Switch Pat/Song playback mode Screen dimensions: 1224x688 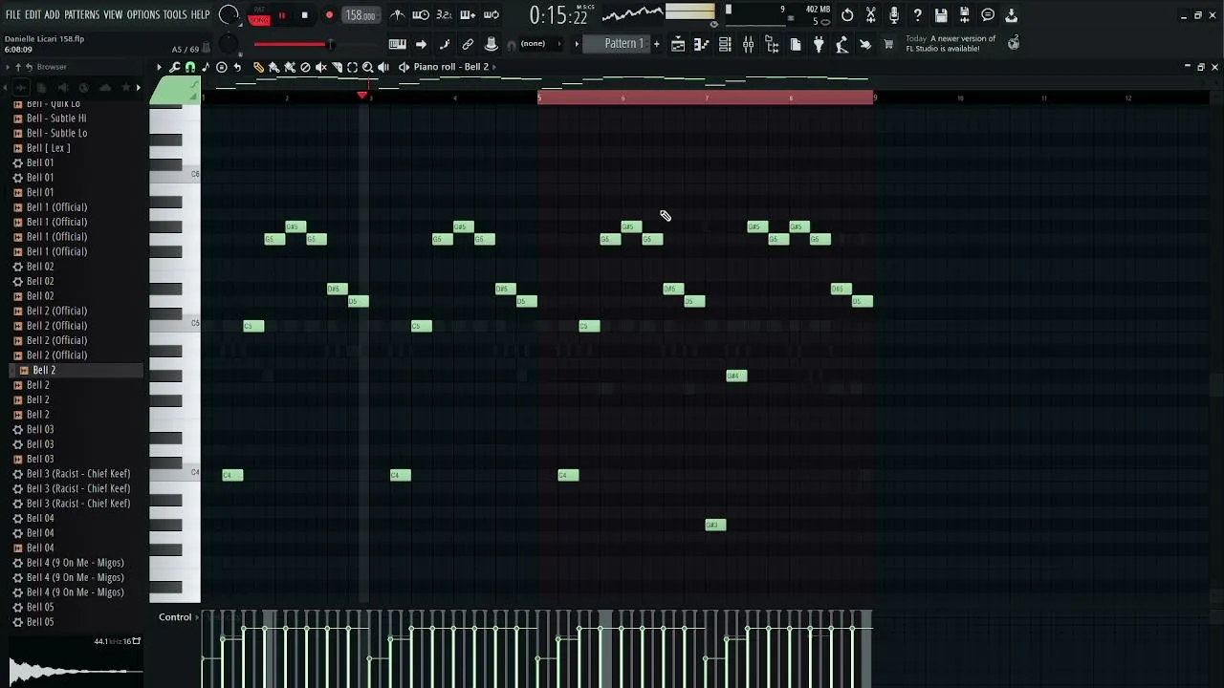tap(259, 15)
